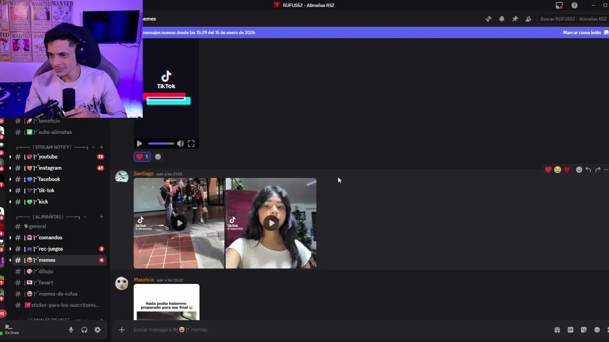
Task: Play the TikTok video at top
Action: tap(139, 143)
